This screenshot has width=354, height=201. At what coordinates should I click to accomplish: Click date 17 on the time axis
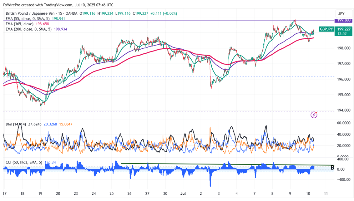5,193
